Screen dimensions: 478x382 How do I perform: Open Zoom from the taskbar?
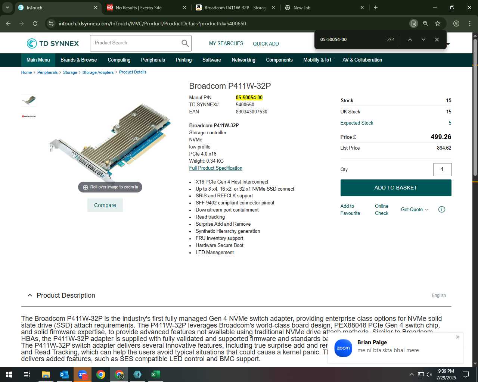click(x=82, y=375)
